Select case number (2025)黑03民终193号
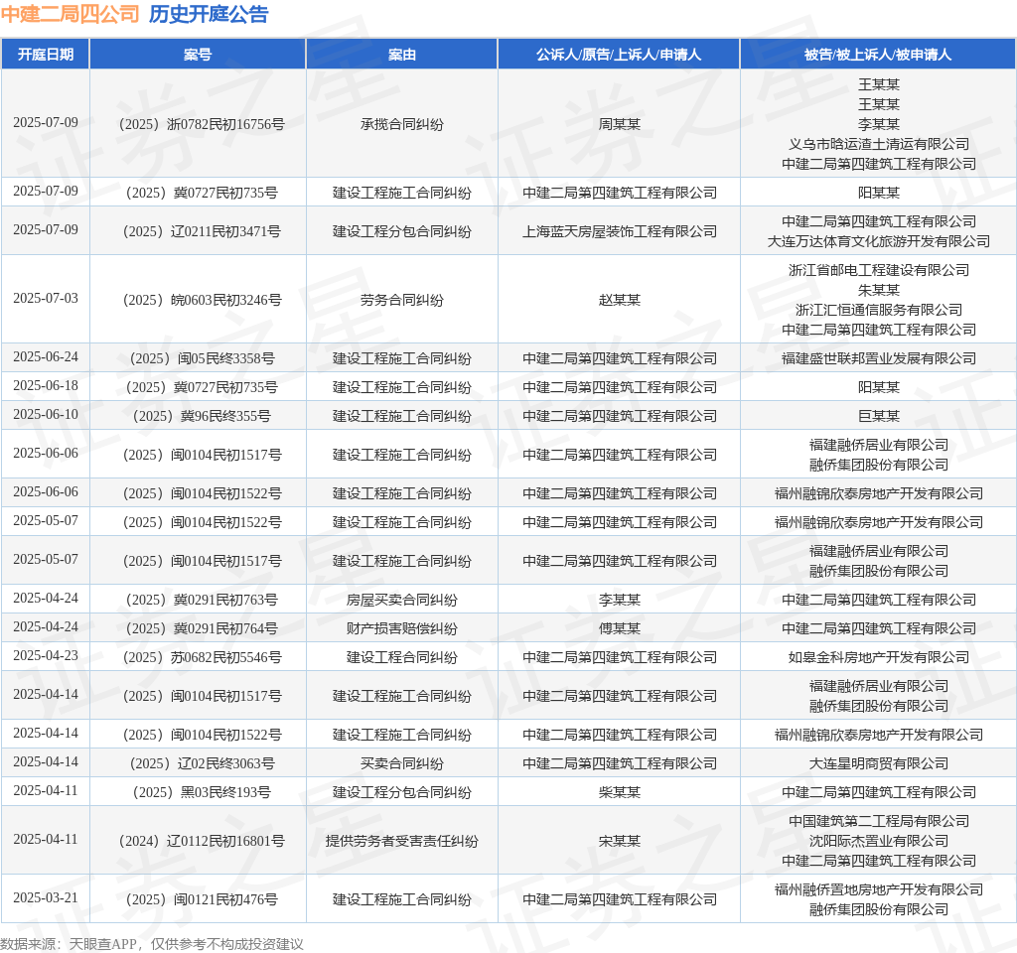1017x953 pixels. 202,791
